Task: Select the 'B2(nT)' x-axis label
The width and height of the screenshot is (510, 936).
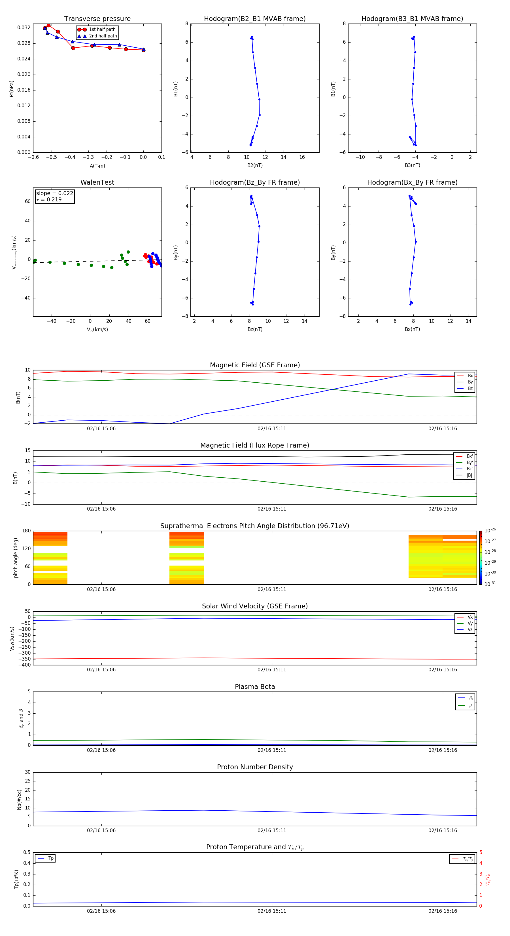Action: 255,165
